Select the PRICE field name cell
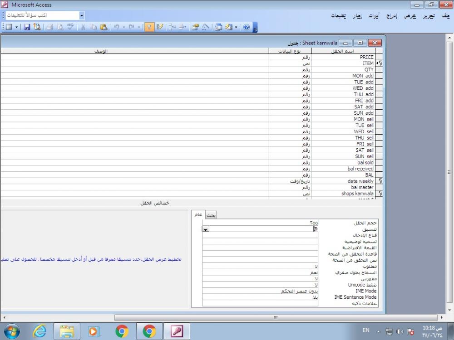 click(x=343, y=57)
